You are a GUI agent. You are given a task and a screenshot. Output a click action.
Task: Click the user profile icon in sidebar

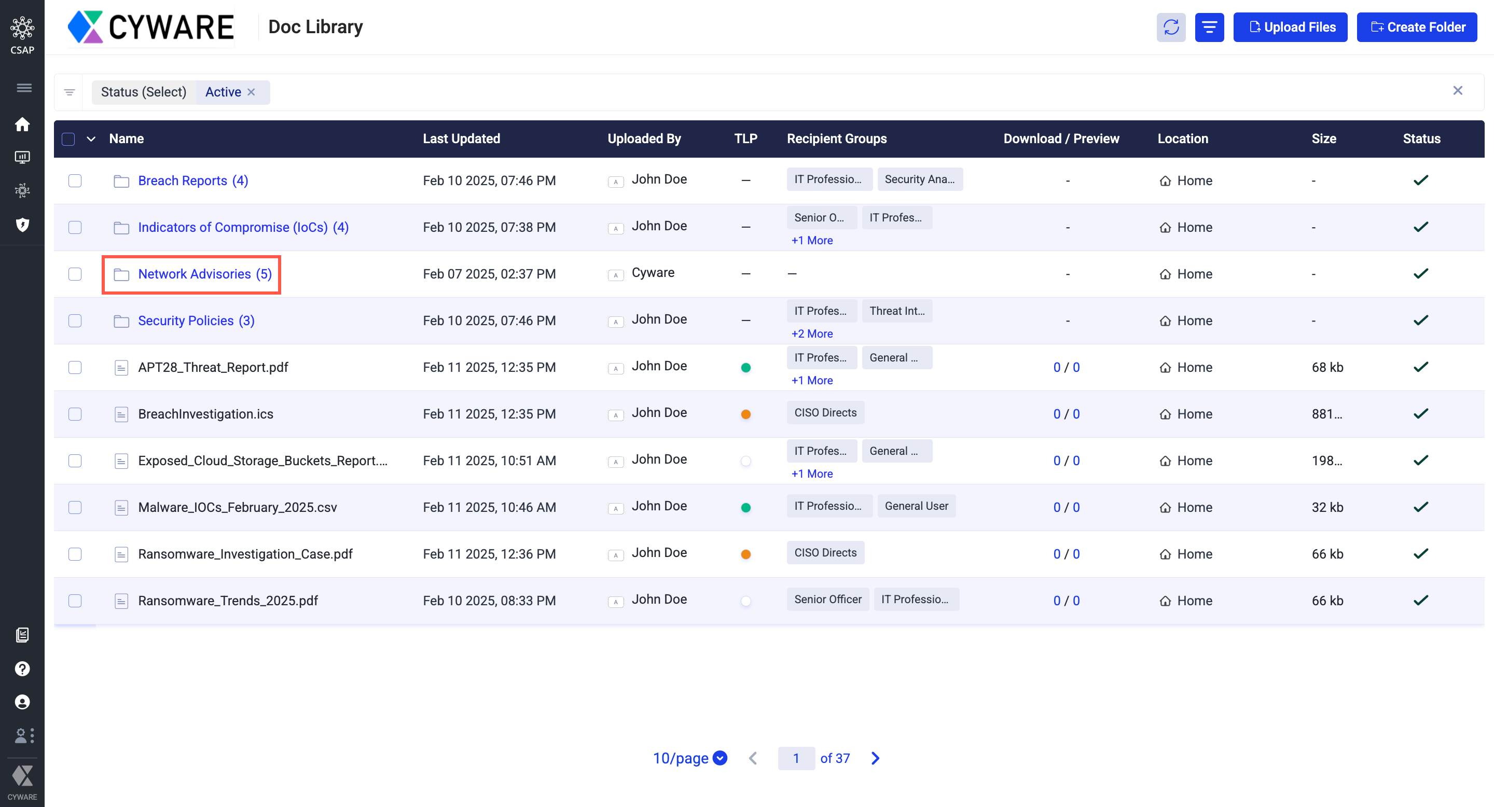22,702
